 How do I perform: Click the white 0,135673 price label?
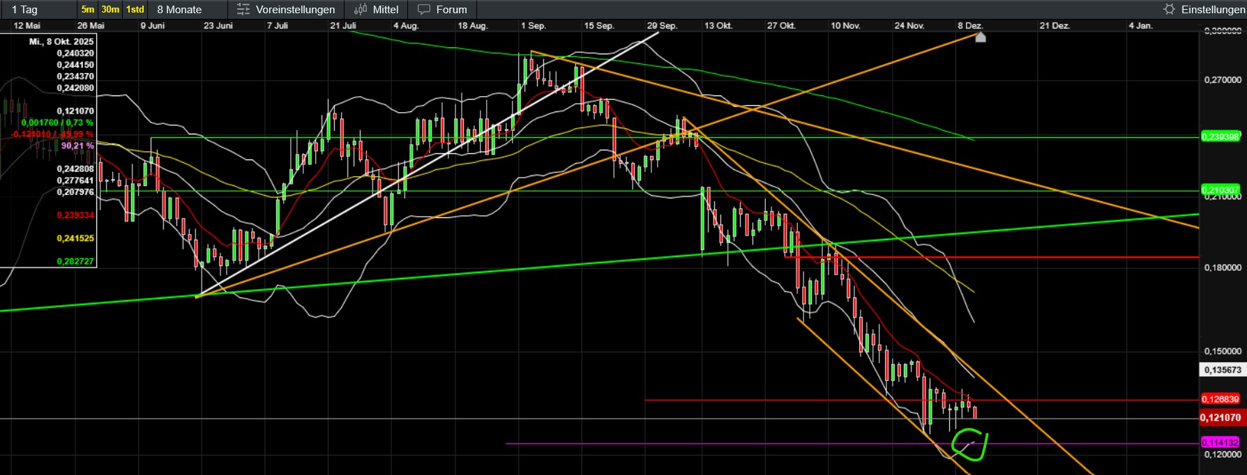pyautogui.click(x=1221, y=370)
